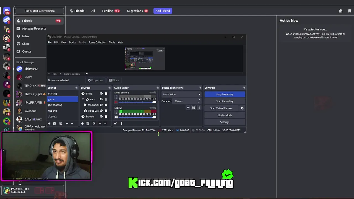
Task: Open transition properties three-dot menu
Action: coord(199,108)
